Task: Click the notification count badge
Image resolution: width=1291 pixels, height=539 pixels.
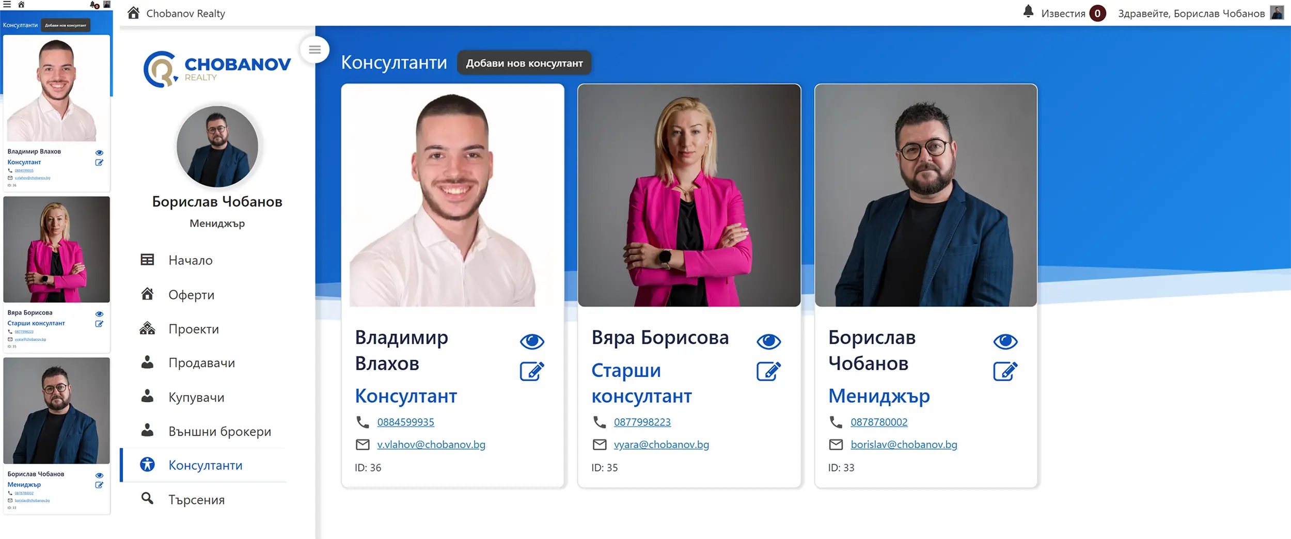Action: [x=1097, y=13]
